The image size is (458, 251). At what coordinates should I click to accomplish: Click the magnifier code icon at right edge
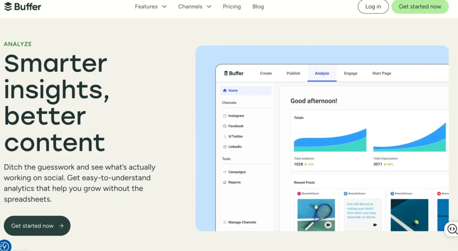452,229
